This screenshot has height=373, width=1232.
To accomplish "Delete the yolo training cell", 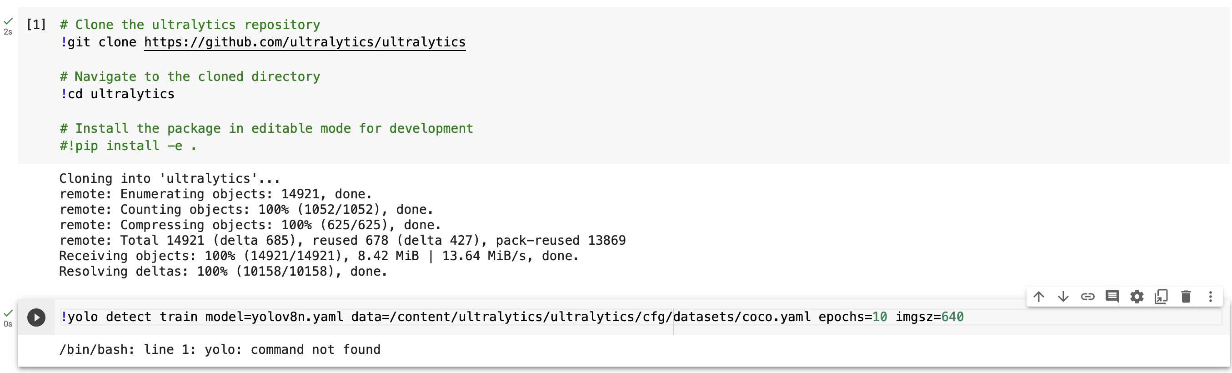I will tap(1186, 297).
